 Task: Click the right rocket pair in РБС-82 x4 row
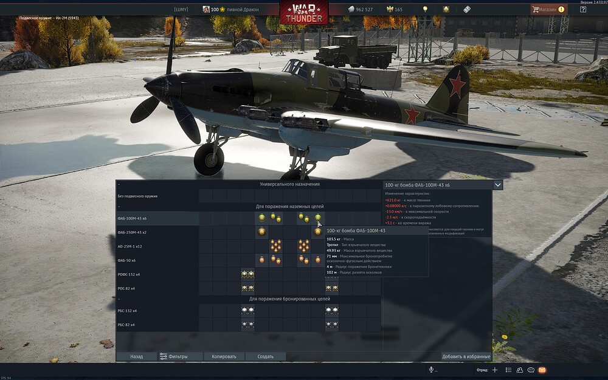(x=332, y=324)
